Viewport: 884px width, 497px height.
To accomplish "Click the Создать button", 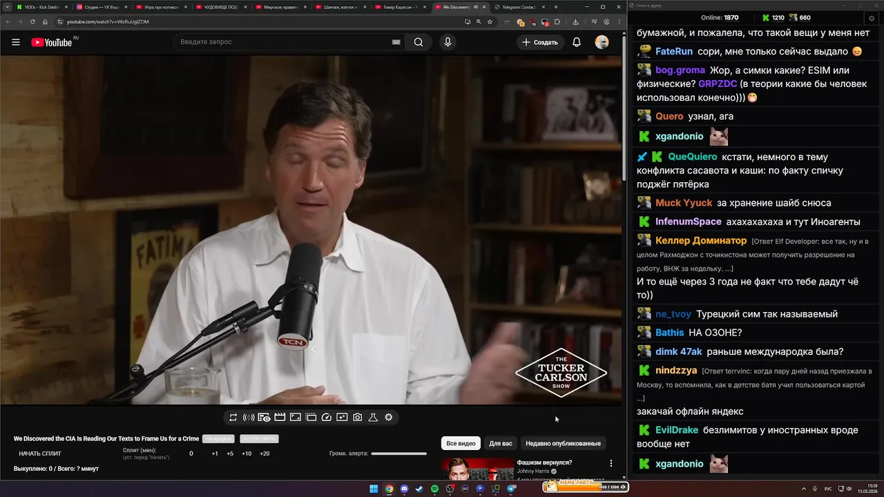I will coord(540,42).
